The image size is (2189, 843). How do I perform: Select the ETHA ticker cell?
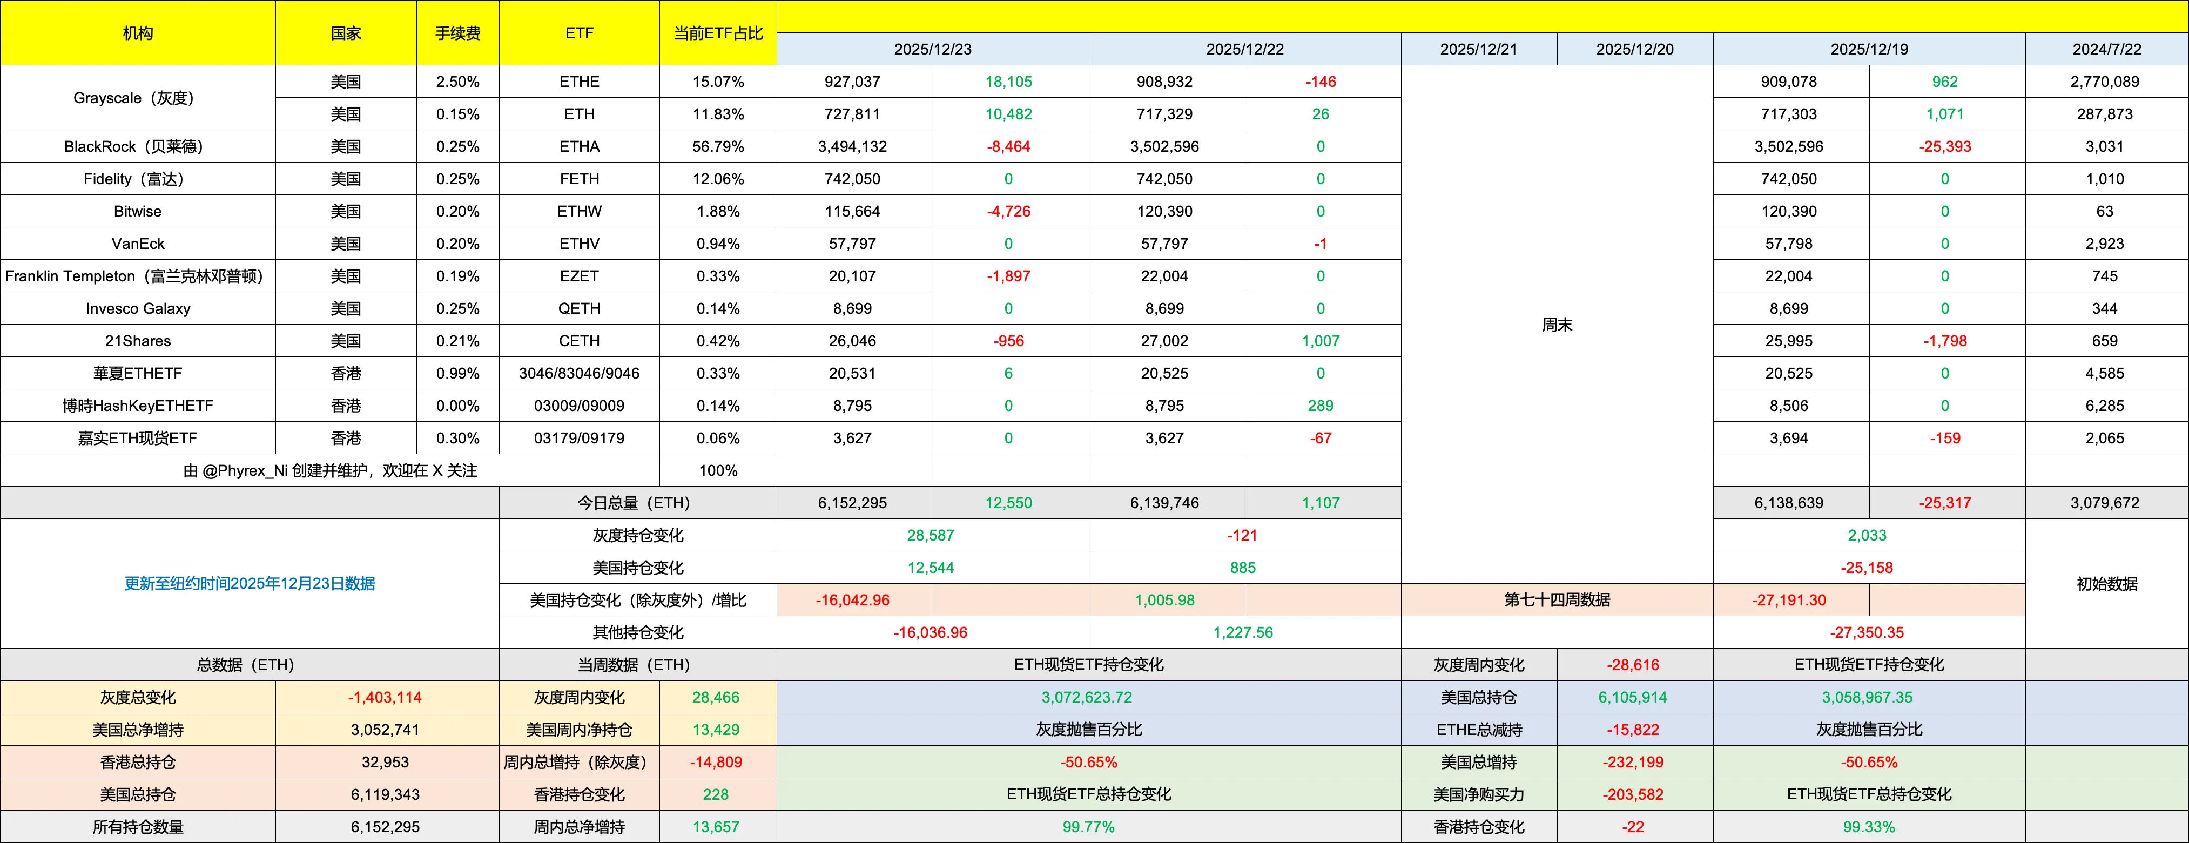click(578, 146)
